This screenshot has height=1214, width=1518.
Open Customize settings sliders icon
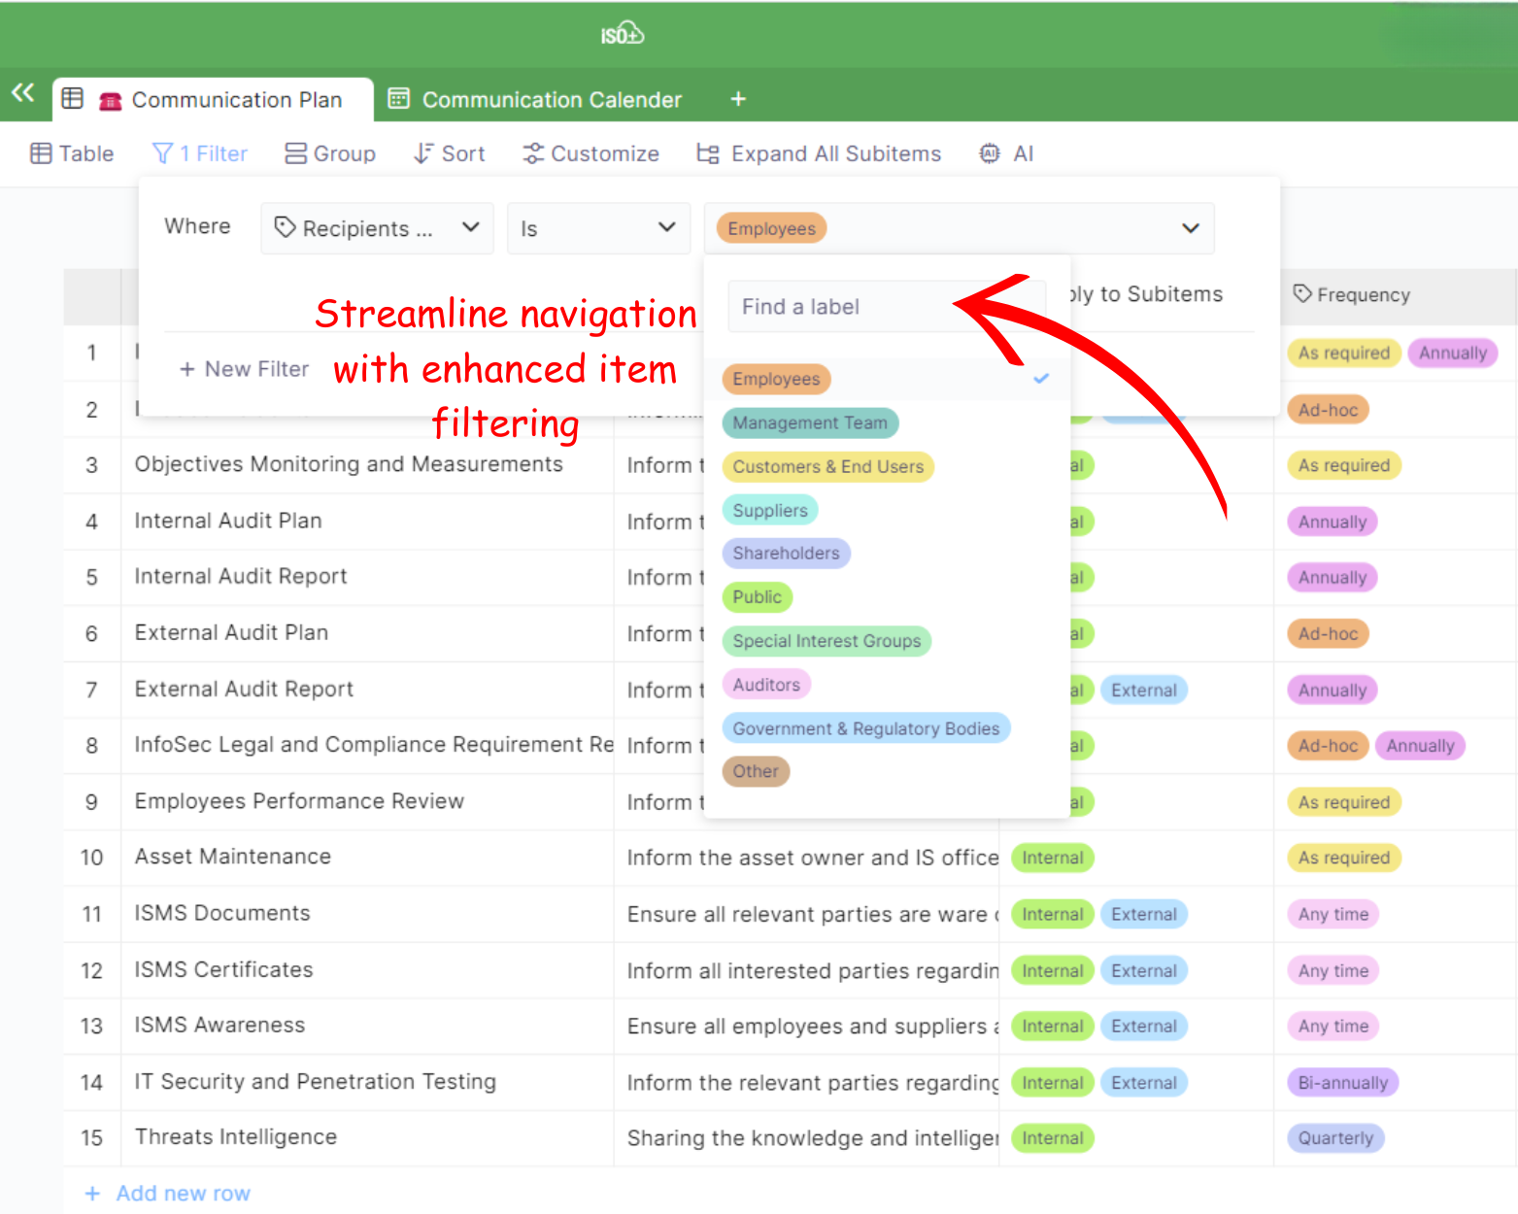pyautogui.click(x=533, y=153)
